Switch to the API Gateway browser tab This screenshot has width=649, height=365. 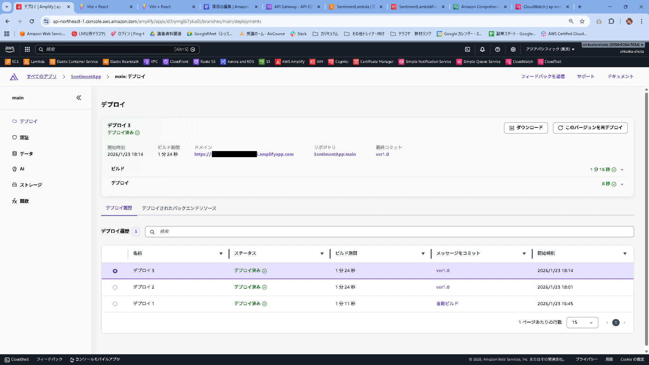[x=293, y=7]
